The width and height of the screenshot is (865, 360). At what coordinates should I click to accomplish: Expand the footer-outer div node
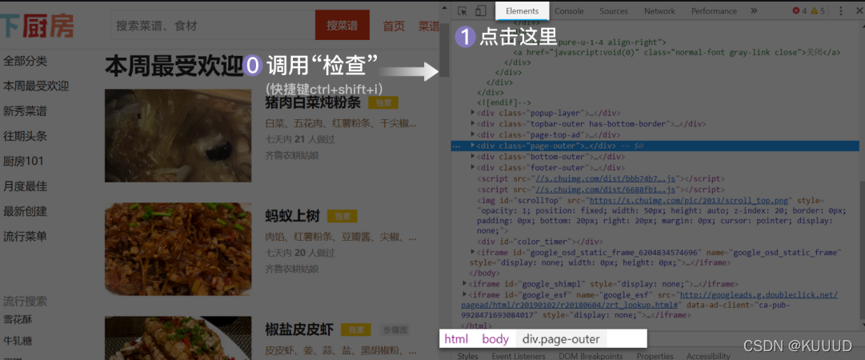tap(473, 167)
